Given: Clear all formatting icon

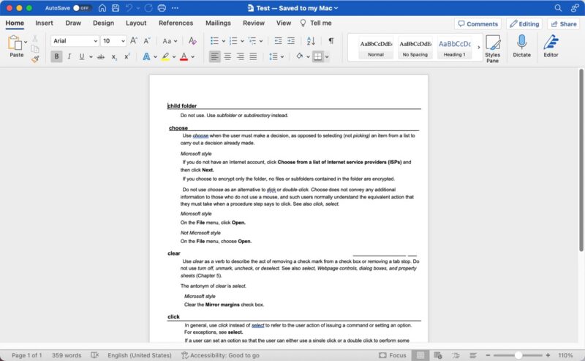Looking at the screenshot, I should click(192, 41).
